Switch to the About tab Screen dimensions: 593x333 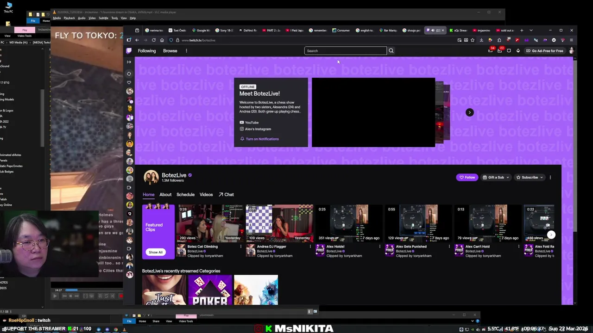tap(165, 195)
